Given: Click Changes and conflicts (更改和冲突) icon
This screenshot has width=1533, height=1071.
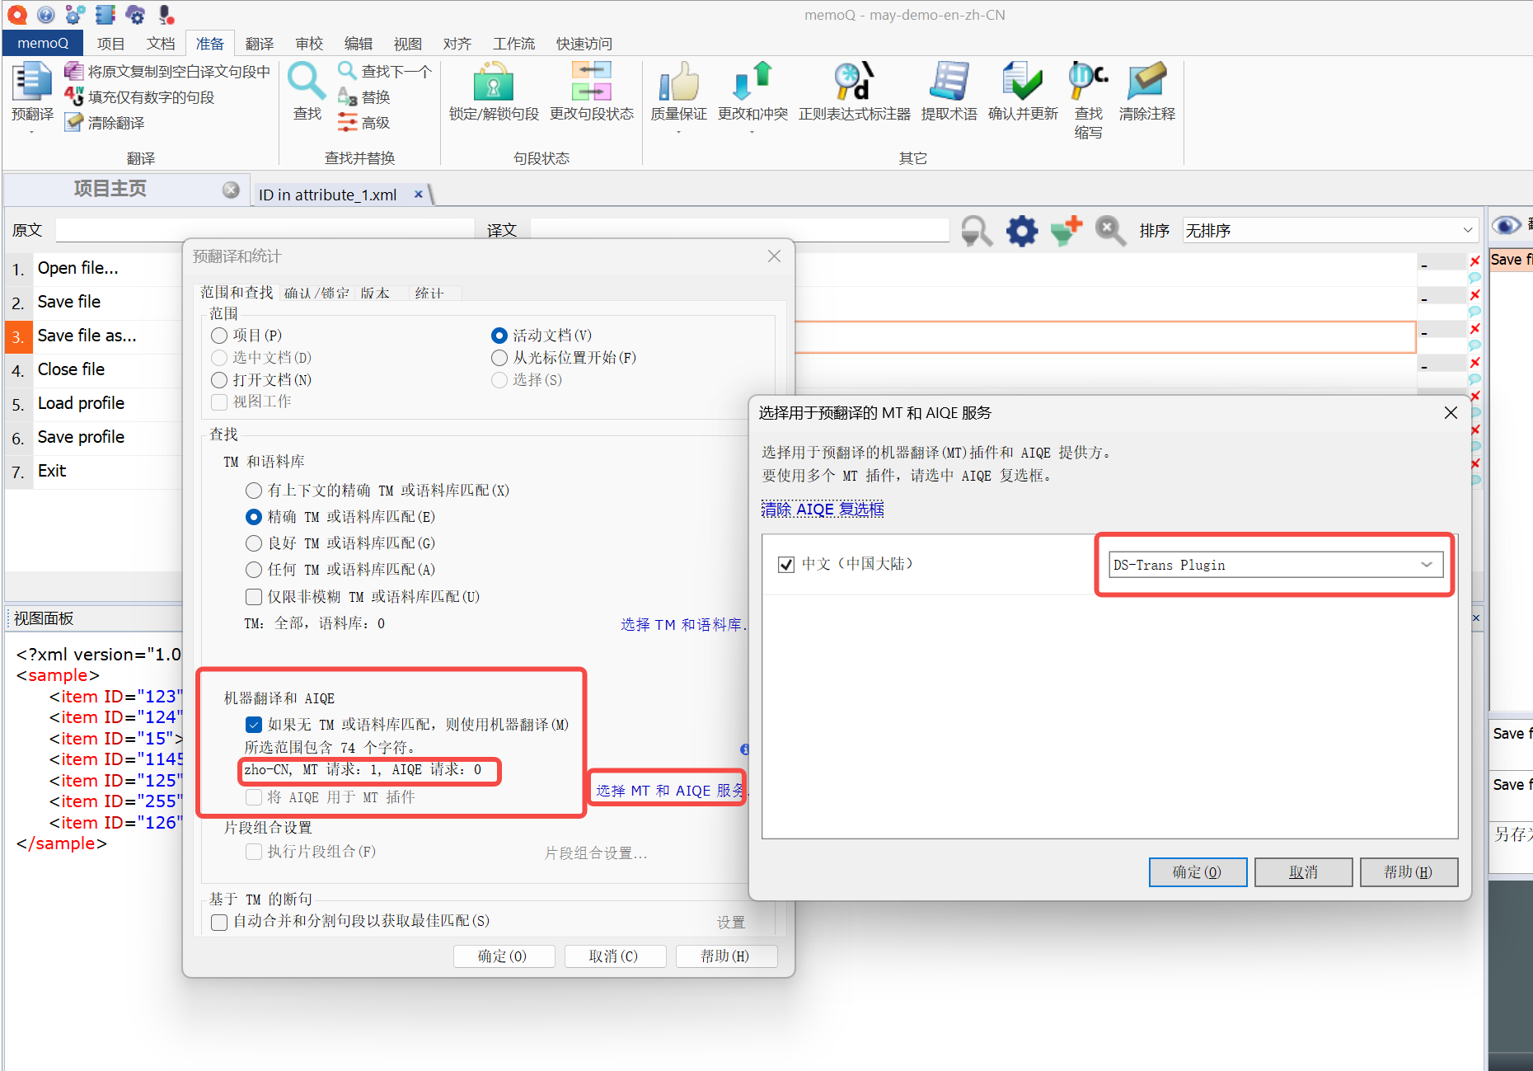Looking at the screenshot, I should tap(752, 82).
